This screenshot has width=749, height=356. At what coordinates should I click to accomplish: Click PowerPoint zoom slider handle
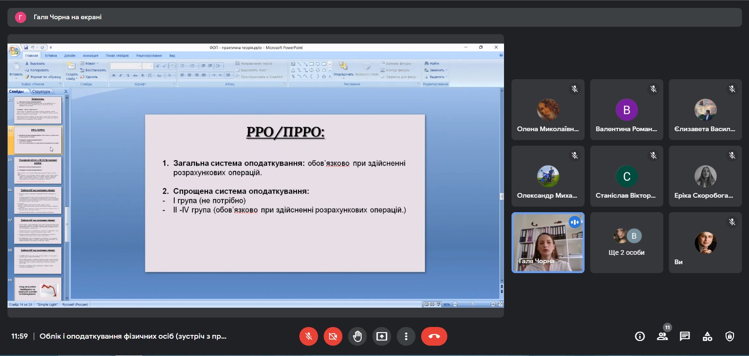[473, 304]
